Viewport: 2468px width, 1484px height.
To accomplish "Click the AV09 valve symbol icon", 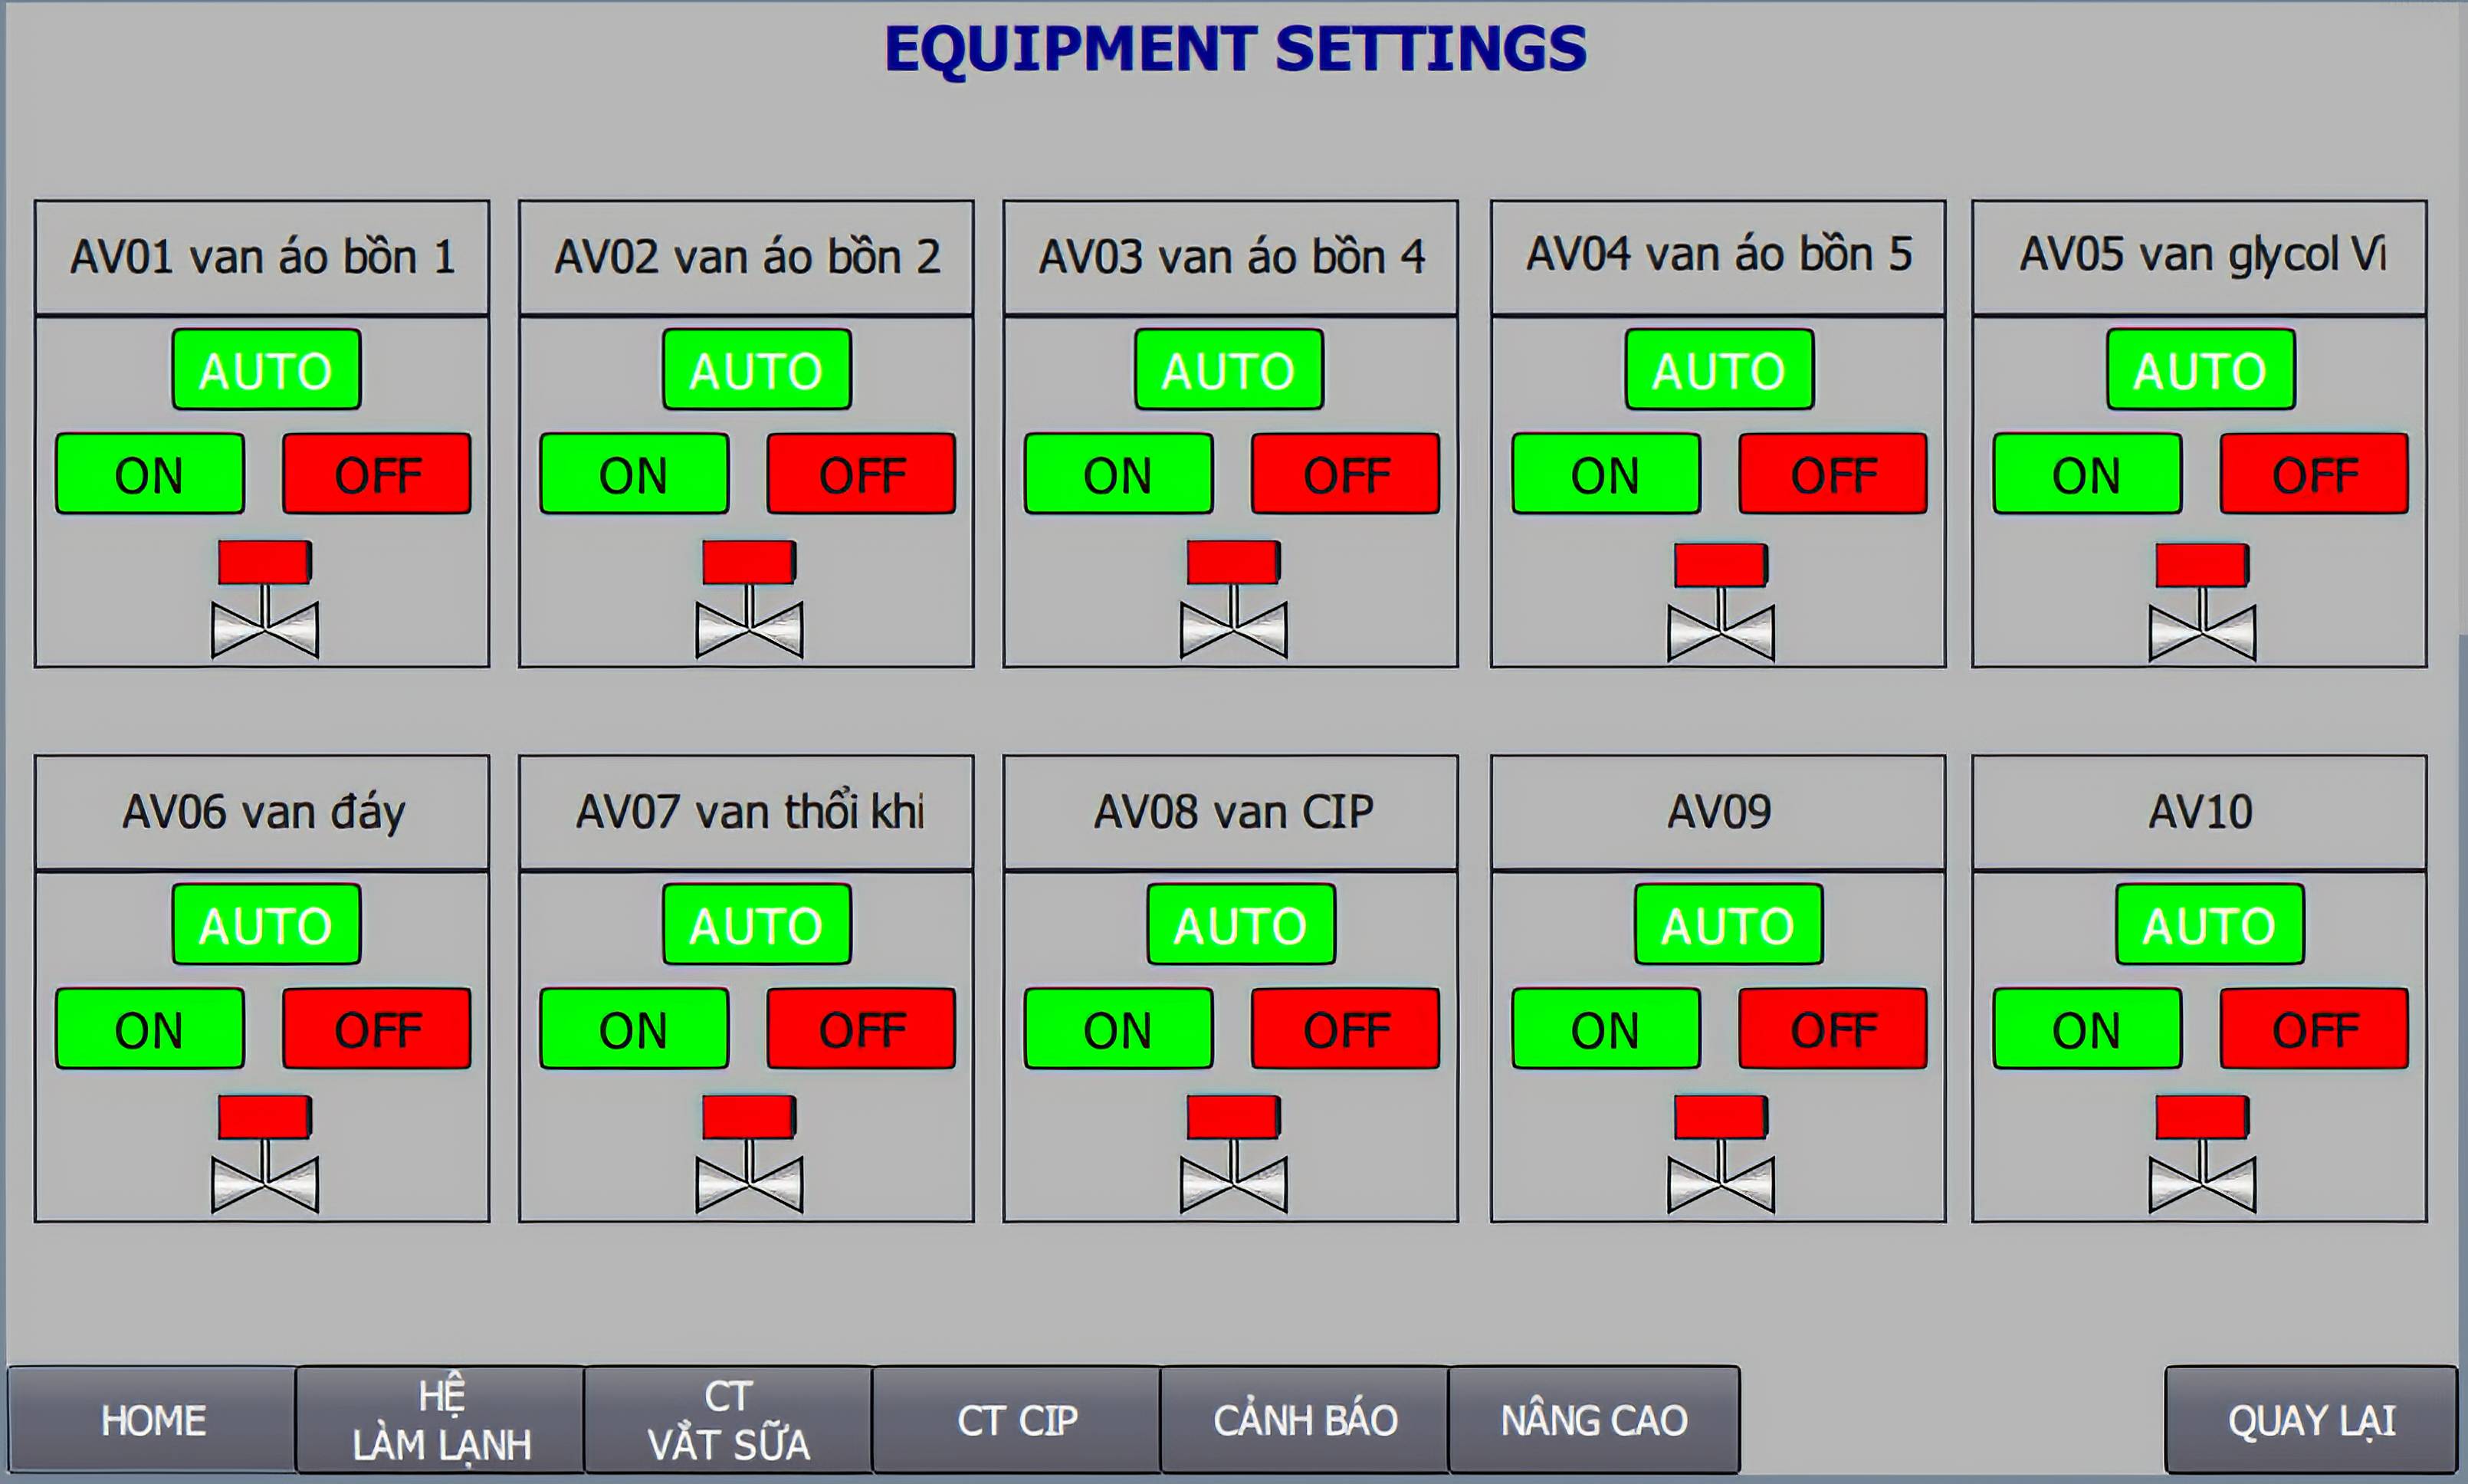I will click(x=1721, y=1154).
